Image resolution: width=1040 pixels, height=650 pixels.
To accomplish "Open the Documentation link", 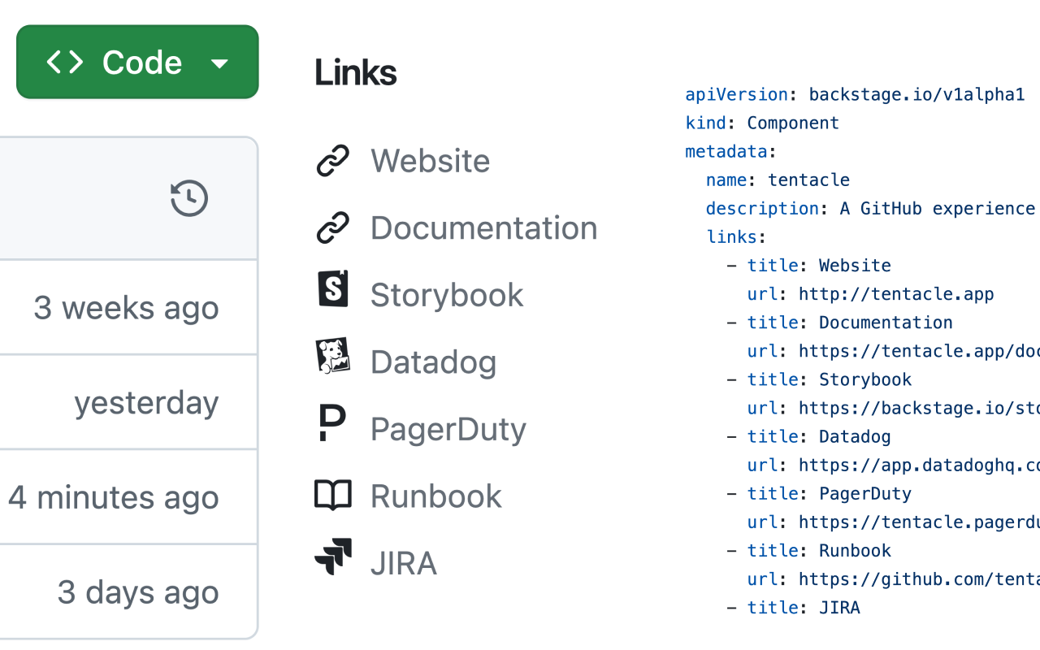I will click(483, 227).
